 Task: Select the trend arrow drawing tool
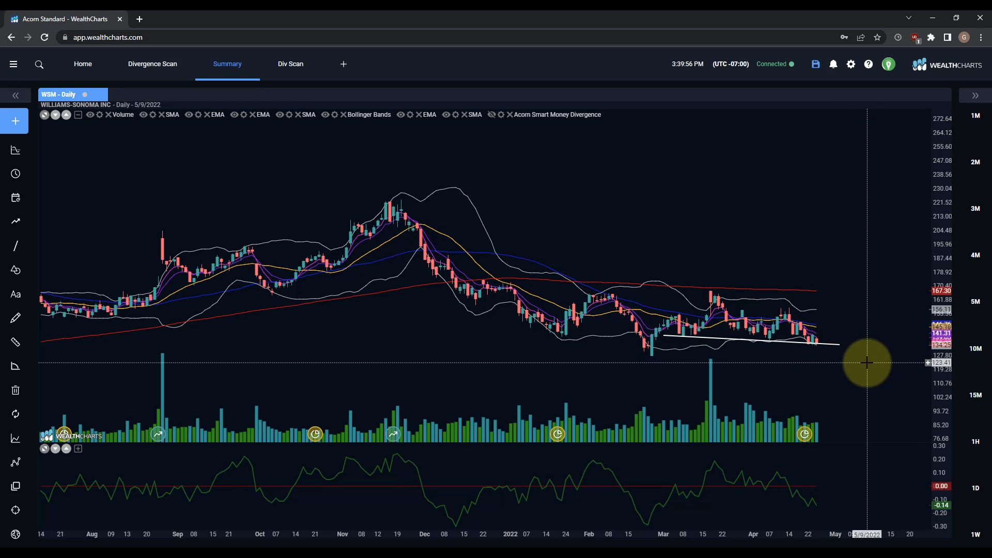point(16,221)
